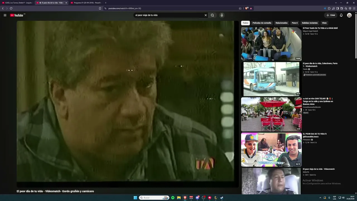The image size is (357, 201).
Task: Bookmark this page in the address bar
Action: [x=100, y=8]
